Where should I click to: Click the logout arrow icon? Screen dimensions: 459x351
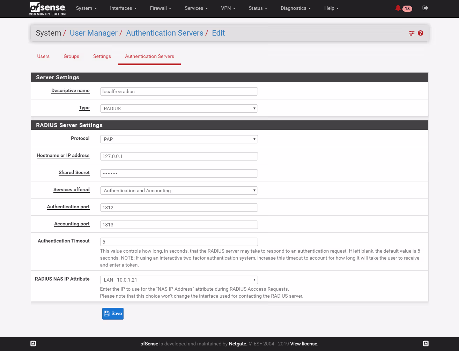coord(425,8)
